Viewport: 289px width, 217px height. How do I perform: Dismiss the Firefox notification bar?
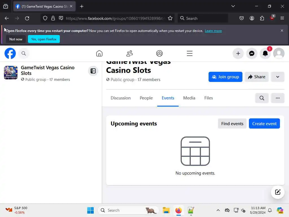[x=282, y=31]
